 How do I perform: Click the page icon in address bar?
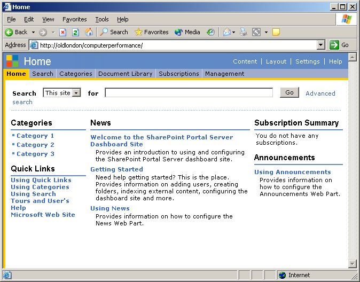coord(34,45)
